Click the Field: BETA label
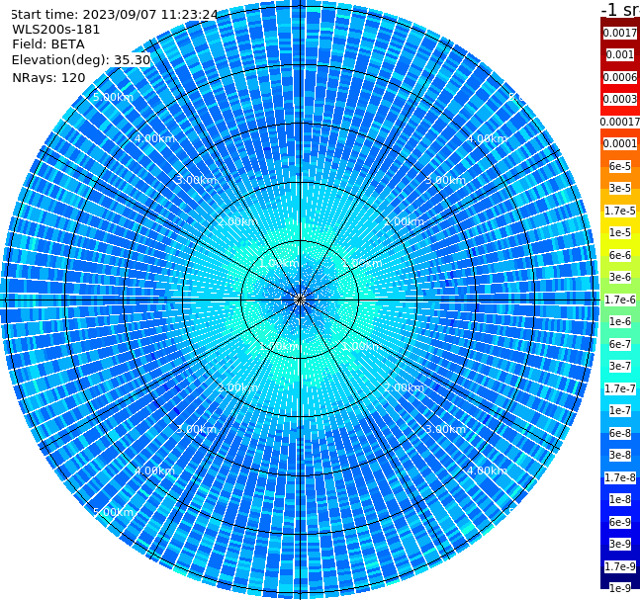The image size is (640, 600). 48,44
